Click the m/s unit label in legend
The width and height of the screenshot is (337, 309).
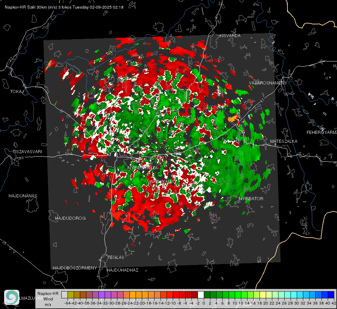tap(48, 304)
